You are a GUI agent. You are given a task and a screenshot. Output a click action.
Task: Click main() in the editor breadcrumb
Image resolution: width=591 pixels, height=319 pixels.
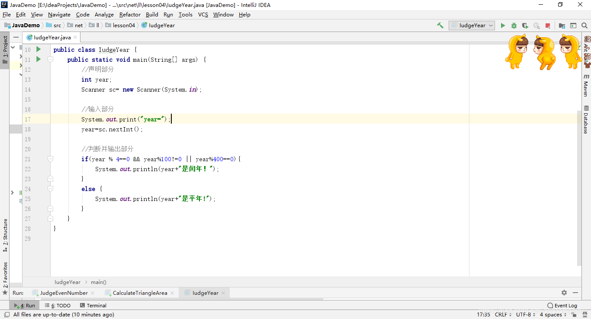[x=99, y=282]
